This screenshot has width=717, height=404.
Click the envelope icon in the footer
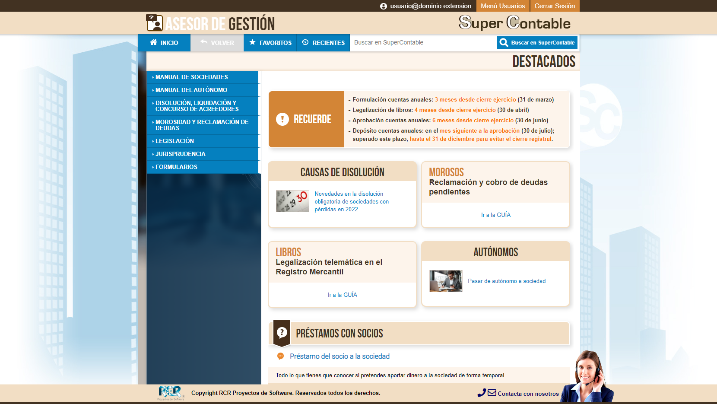point(492,393)
